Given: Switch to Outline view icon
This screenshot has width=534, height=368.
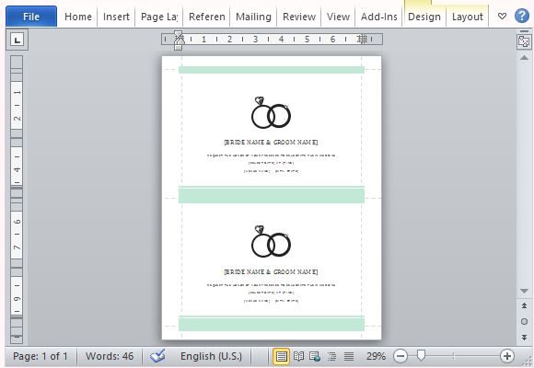Looking at the screenshot, I should [331, 356].
